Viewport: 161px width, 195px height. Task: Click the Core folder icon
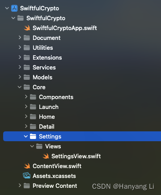point(27,87)
